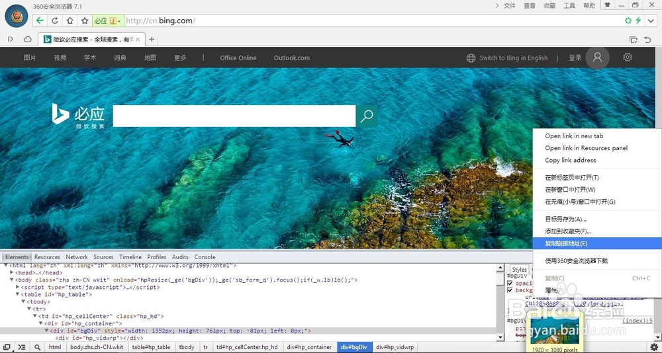Image resolution: width=662 pixels, height=353 pixels.
Task: Select div#hp_vidwrp breadcrumb
Action: click(x=395, y=347)
